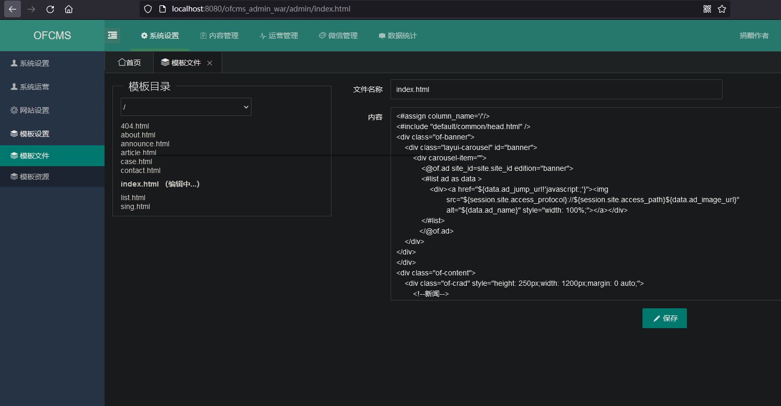Close the 模板文件 tab with the x
The width and height of the screenshot is (781, 406).
point(210,63)
